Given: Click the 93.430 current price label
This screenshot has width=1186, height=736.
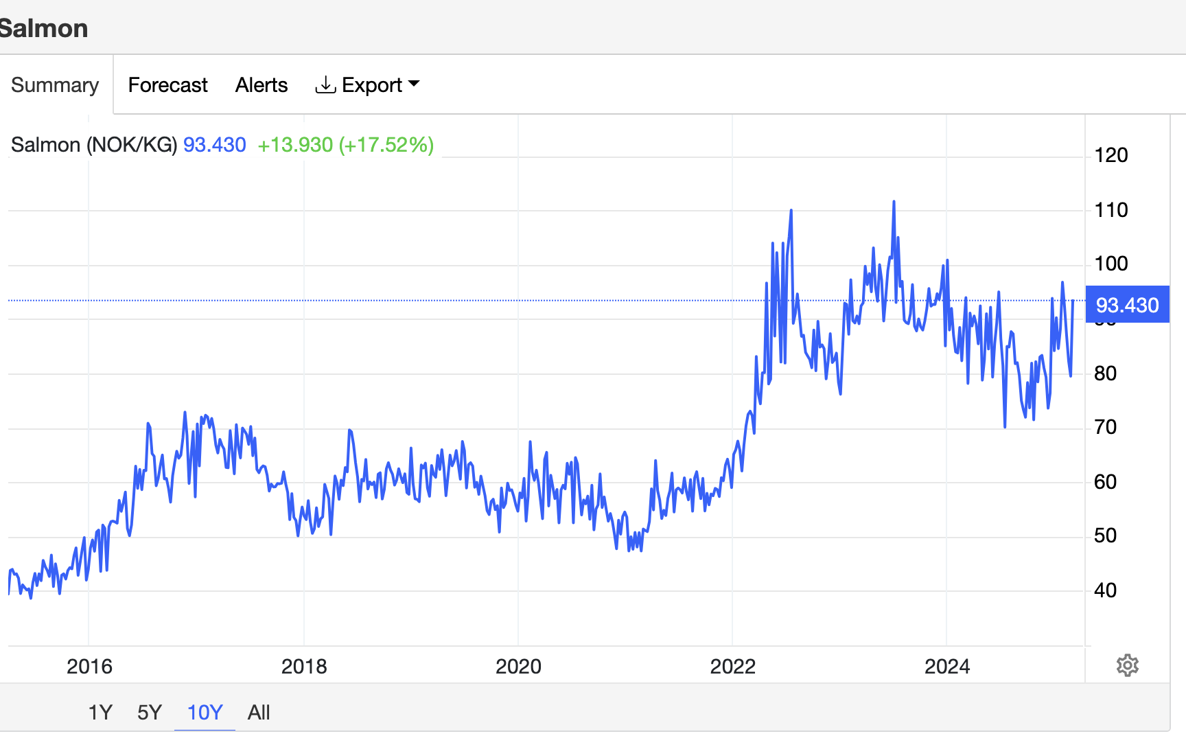Looking at the screenshot, I should click(1127, 305).
